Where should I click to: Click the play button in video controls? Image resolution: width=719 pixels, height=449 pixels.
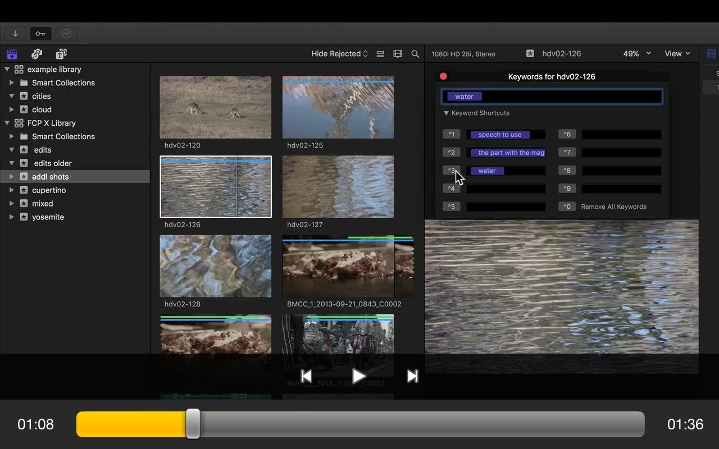(359, 376)
